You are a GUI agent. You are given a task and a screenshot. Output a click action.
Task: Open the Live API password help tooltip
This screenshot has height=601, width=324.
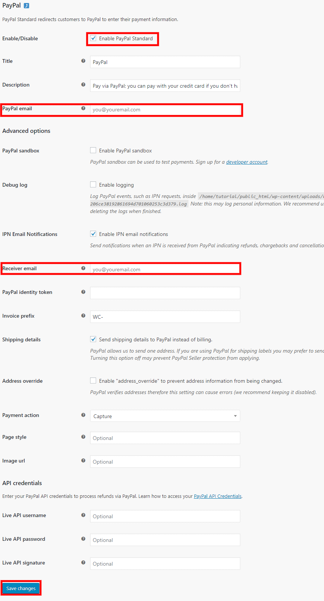click(x=83, y=539)
